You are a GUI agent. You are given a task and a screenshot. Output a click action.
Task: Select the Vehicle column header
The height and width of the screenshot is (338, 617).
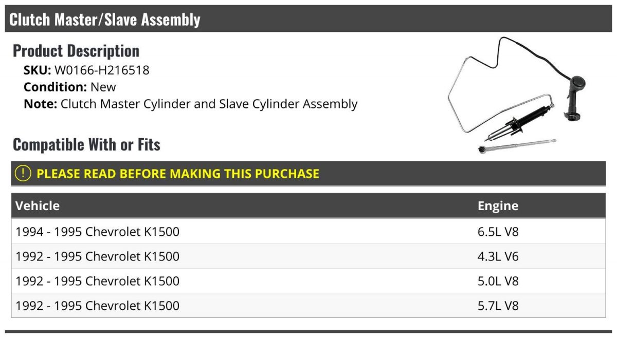(x=38, y=206)
